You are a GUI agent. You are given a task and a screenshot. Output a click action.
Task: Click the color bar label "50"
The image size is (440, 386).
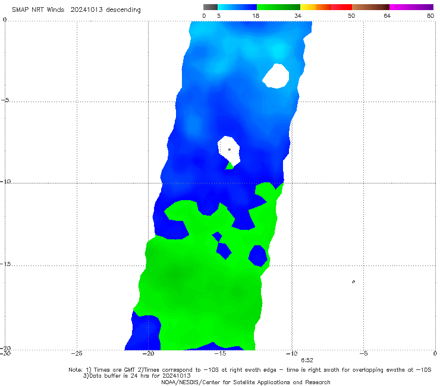(351, 15)
